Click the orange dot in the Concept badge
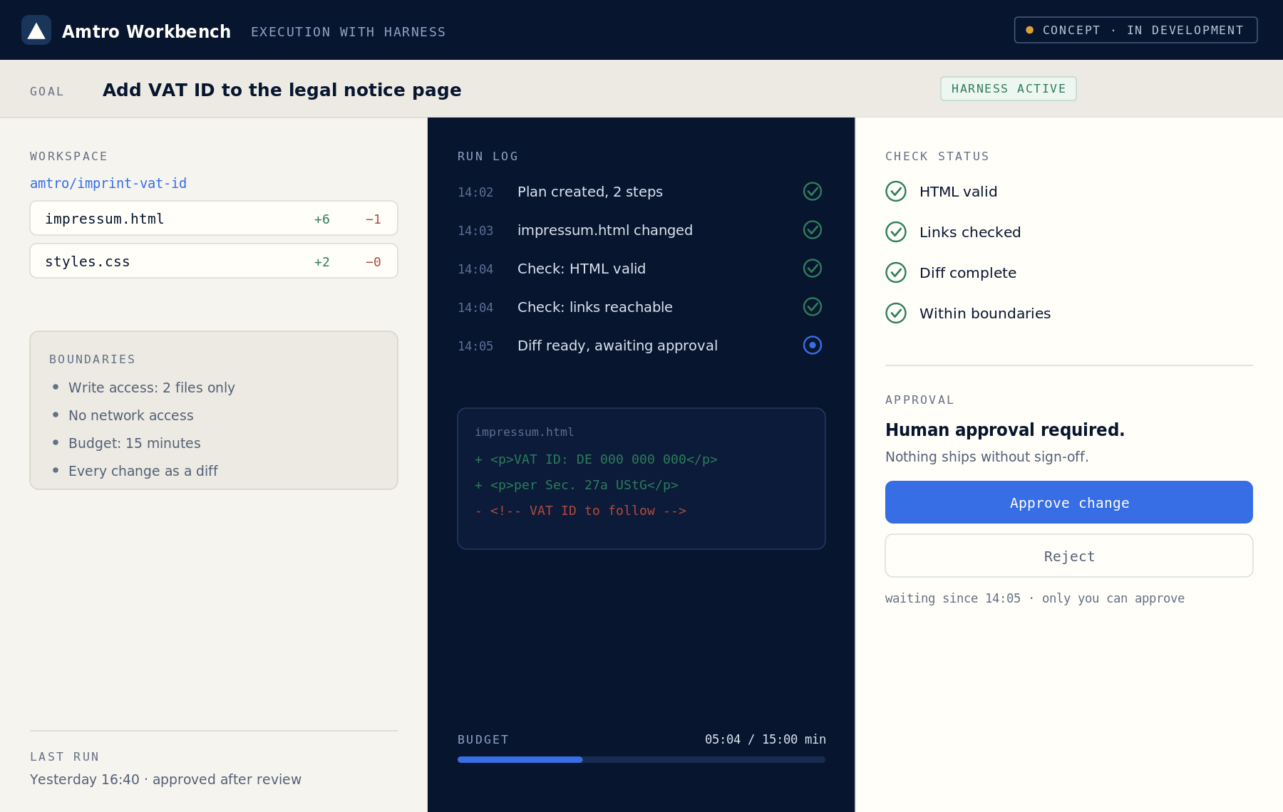Screen dimensions: 1283x812 click(x=1029, y=30)
